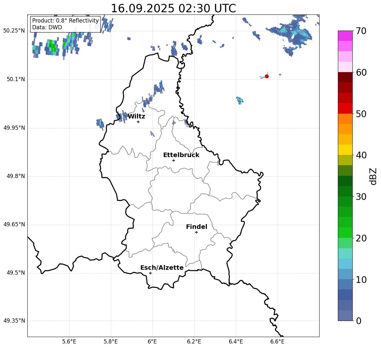
Task: Click the 6.6°E longitude label
Action: point(277,342)
